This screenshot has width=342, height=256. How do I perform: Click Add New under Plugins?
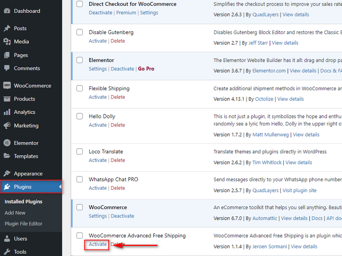coord(15,213)
